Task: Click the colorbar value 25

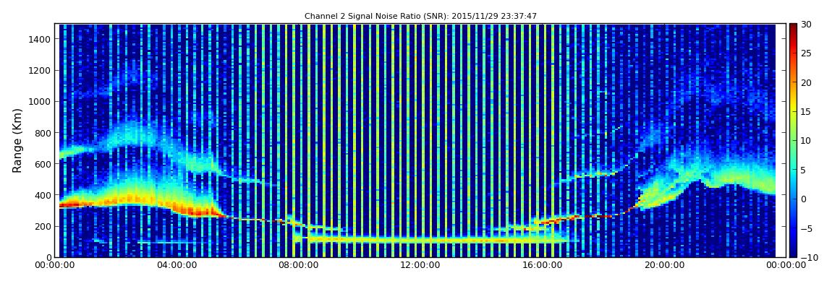Action: coord(807,53)
